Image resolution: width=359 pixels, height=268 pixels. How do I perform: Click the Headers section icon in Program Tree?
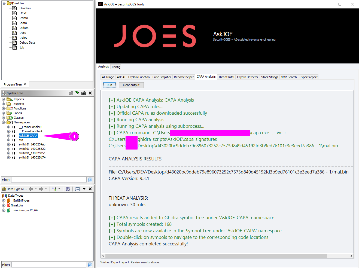click(x=14, y=8)
